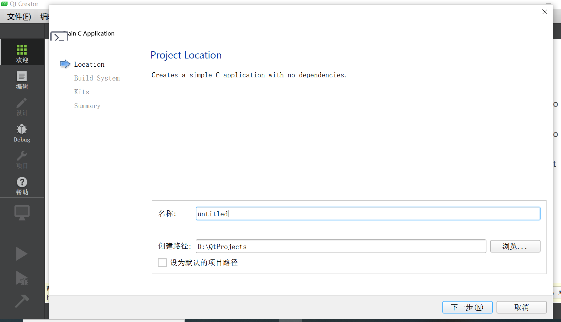Open the kit selector monitor icon

click(22, 212)
